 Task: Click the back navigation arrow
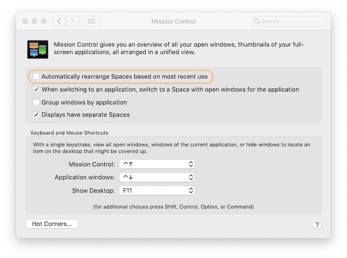(59, 21)
